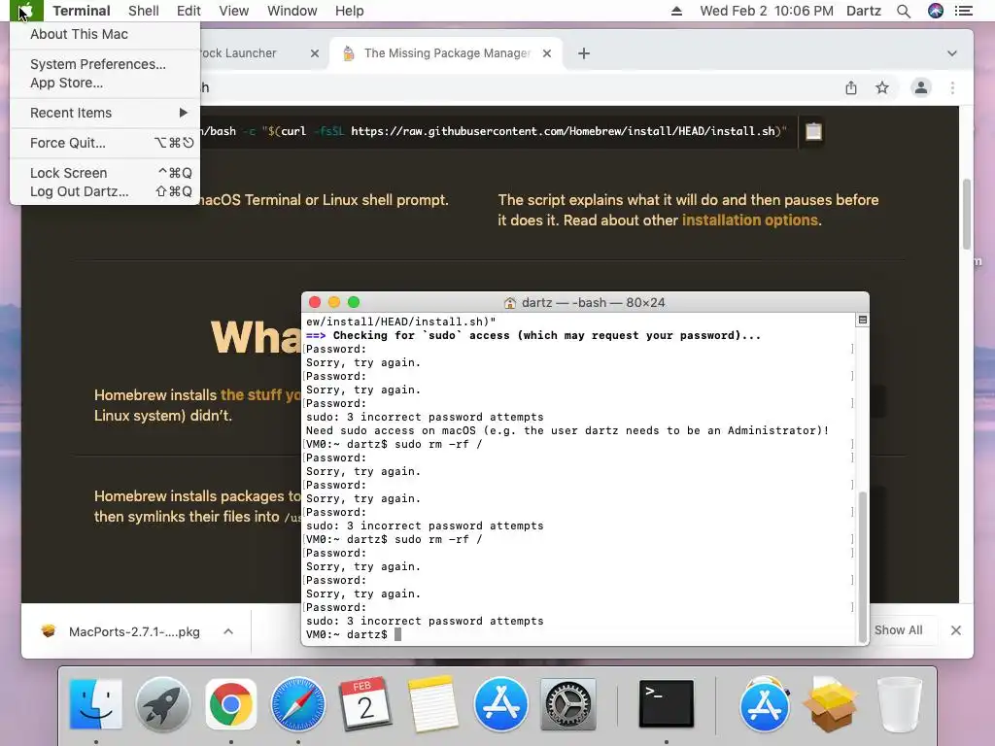Close the Dock Launcher tab

click(314, 53)
